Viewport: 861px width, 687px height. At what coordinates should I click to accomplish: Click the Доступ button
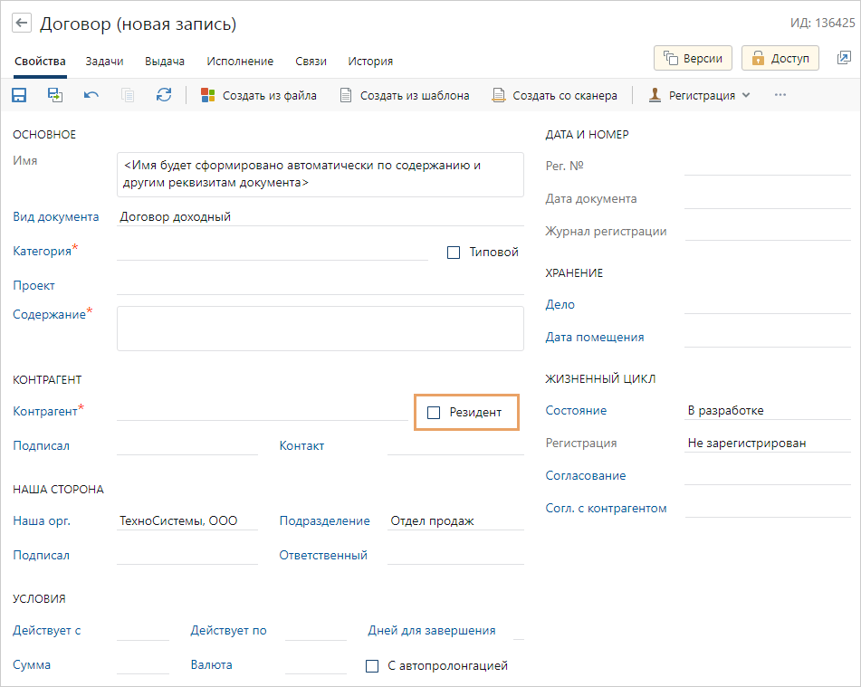pos(780,59)
